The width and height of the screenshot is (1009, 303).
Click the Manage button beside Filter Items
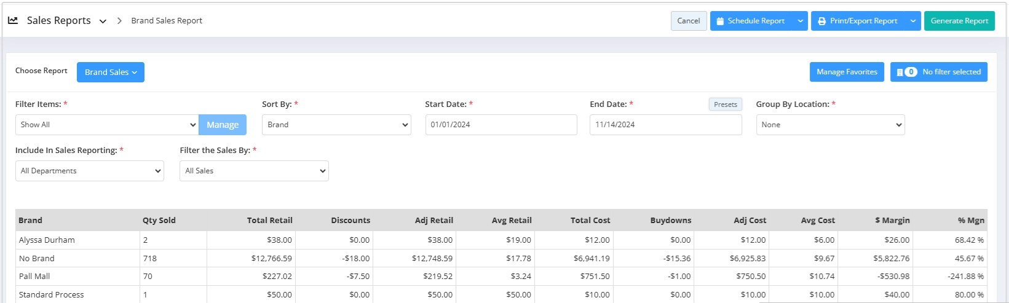(223, 125)
